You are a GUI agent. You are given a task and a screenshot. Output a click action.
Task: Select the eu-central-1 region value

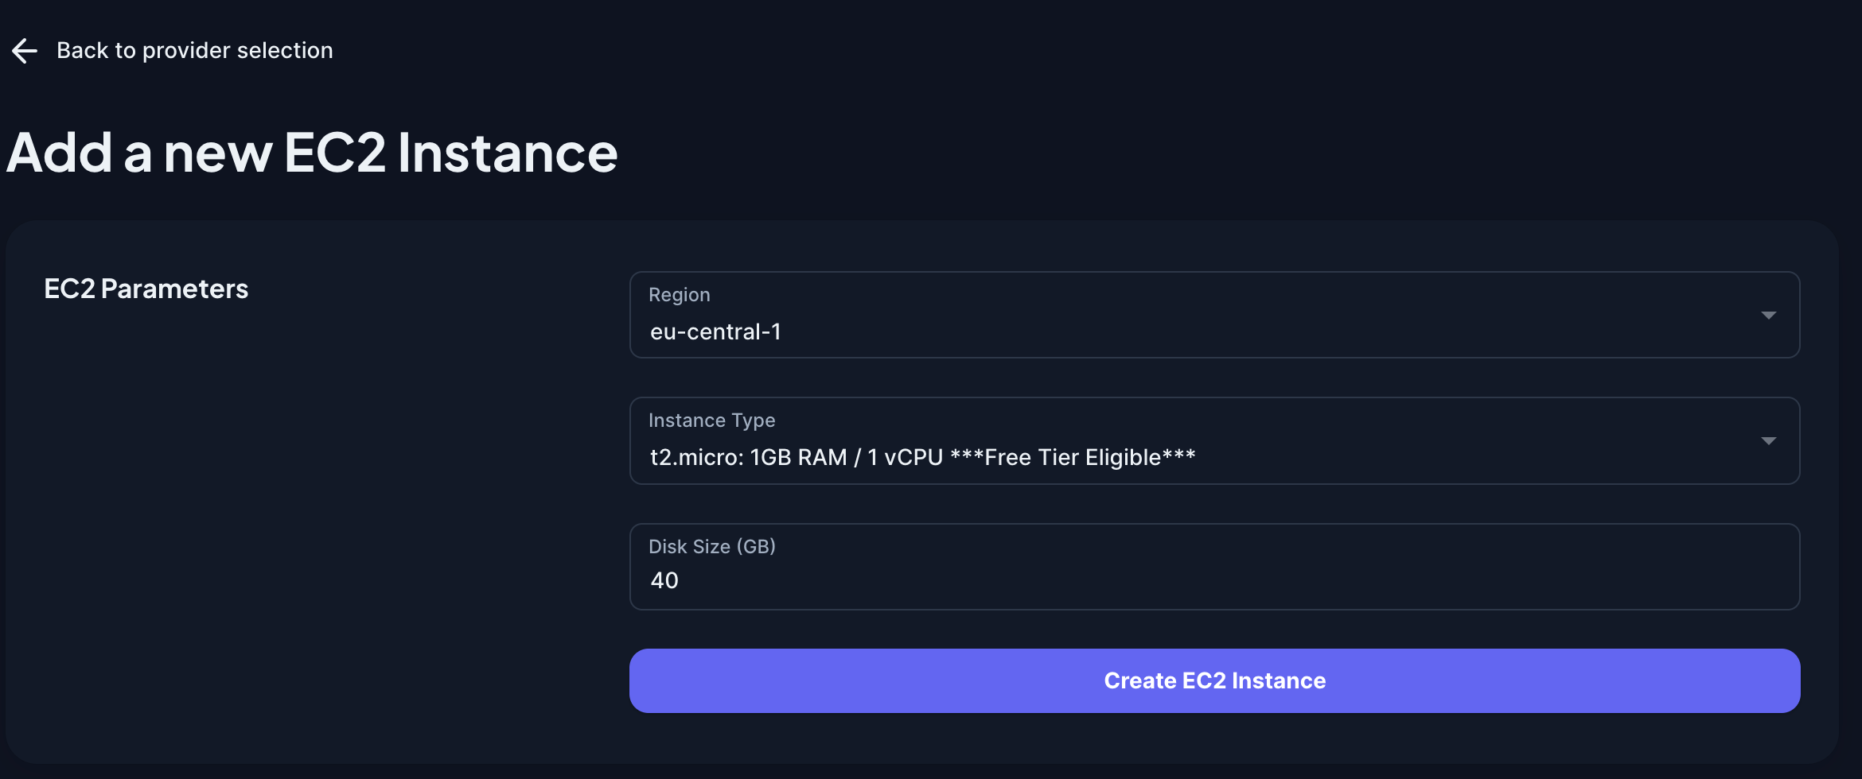pyautogui.click(x=715, y=332)
